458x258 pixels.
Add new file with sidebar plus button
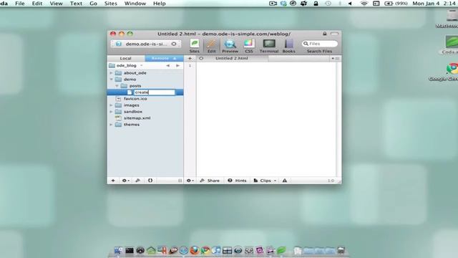tap(113, 181)
